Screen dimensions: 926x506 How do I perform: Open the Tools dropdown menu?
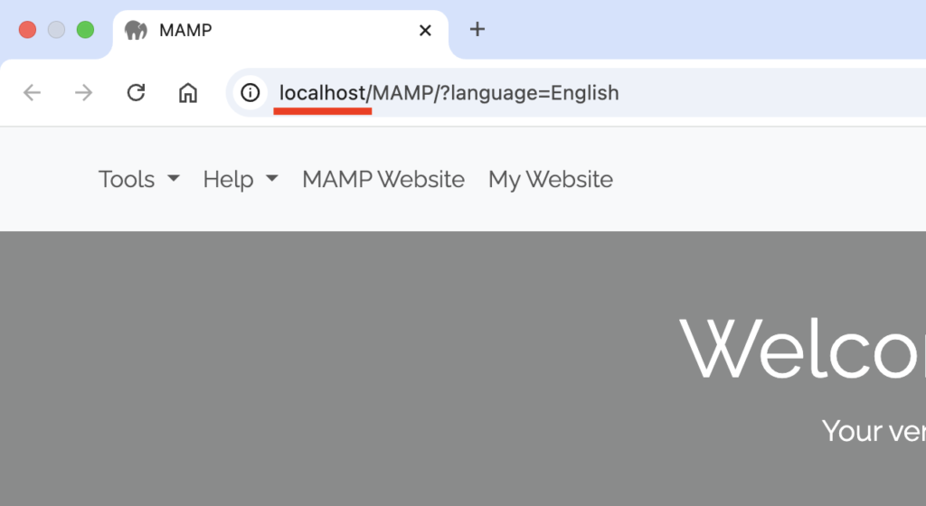pos(138,179)
